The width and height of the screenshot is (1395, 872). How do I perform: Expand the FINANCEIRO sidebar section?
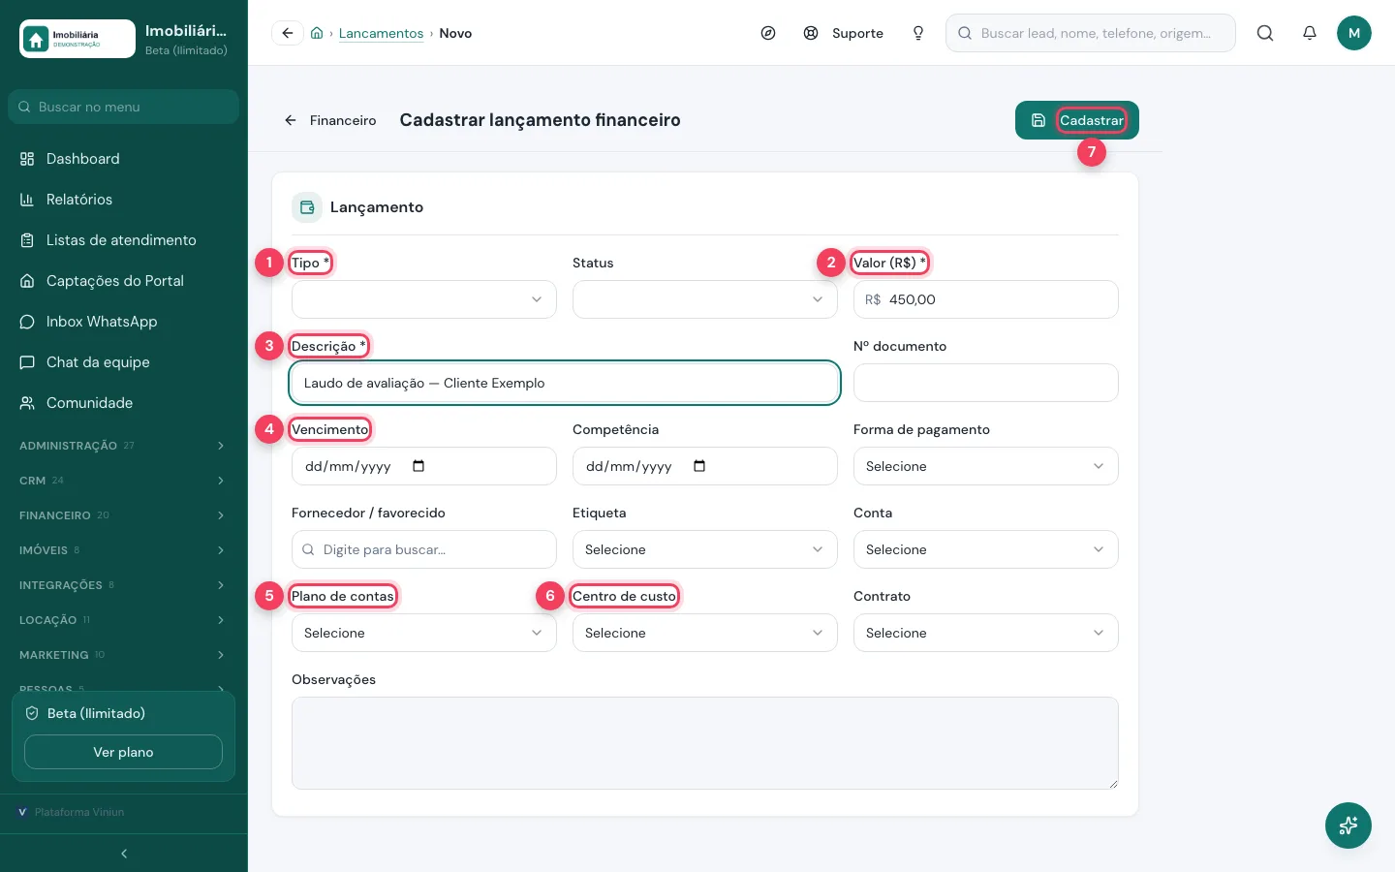coord(124,515)
